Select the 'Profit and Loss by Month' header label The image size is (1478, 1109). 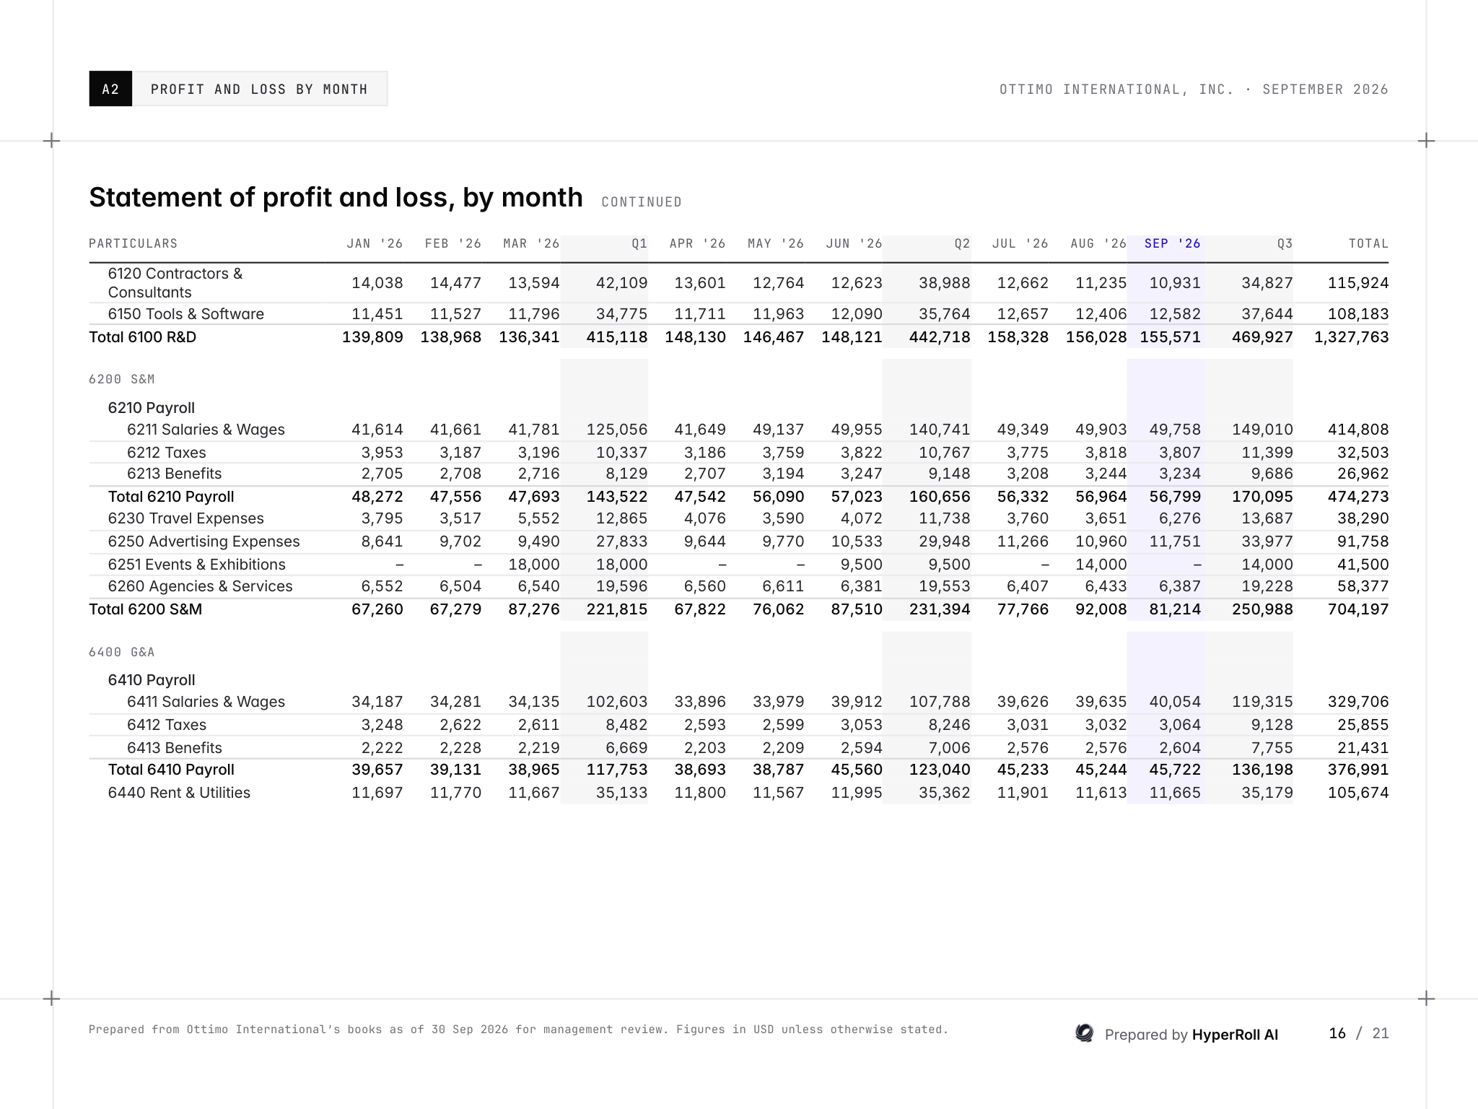click(x=259, y=89)
